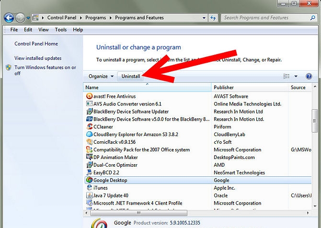The height and width of the screenshot is (228, 321).
Task: Open the View menu
Action: pos(44,30)
